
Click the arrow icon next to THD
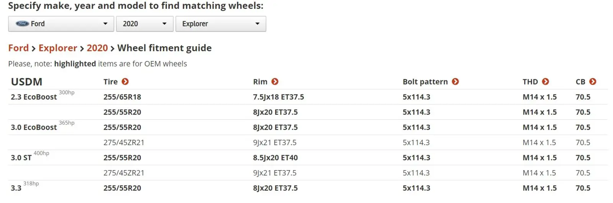pos(546,81)
